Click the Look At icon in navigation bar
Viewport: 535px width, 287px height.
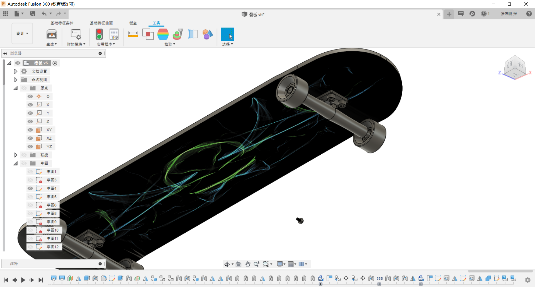pos(239,264)
